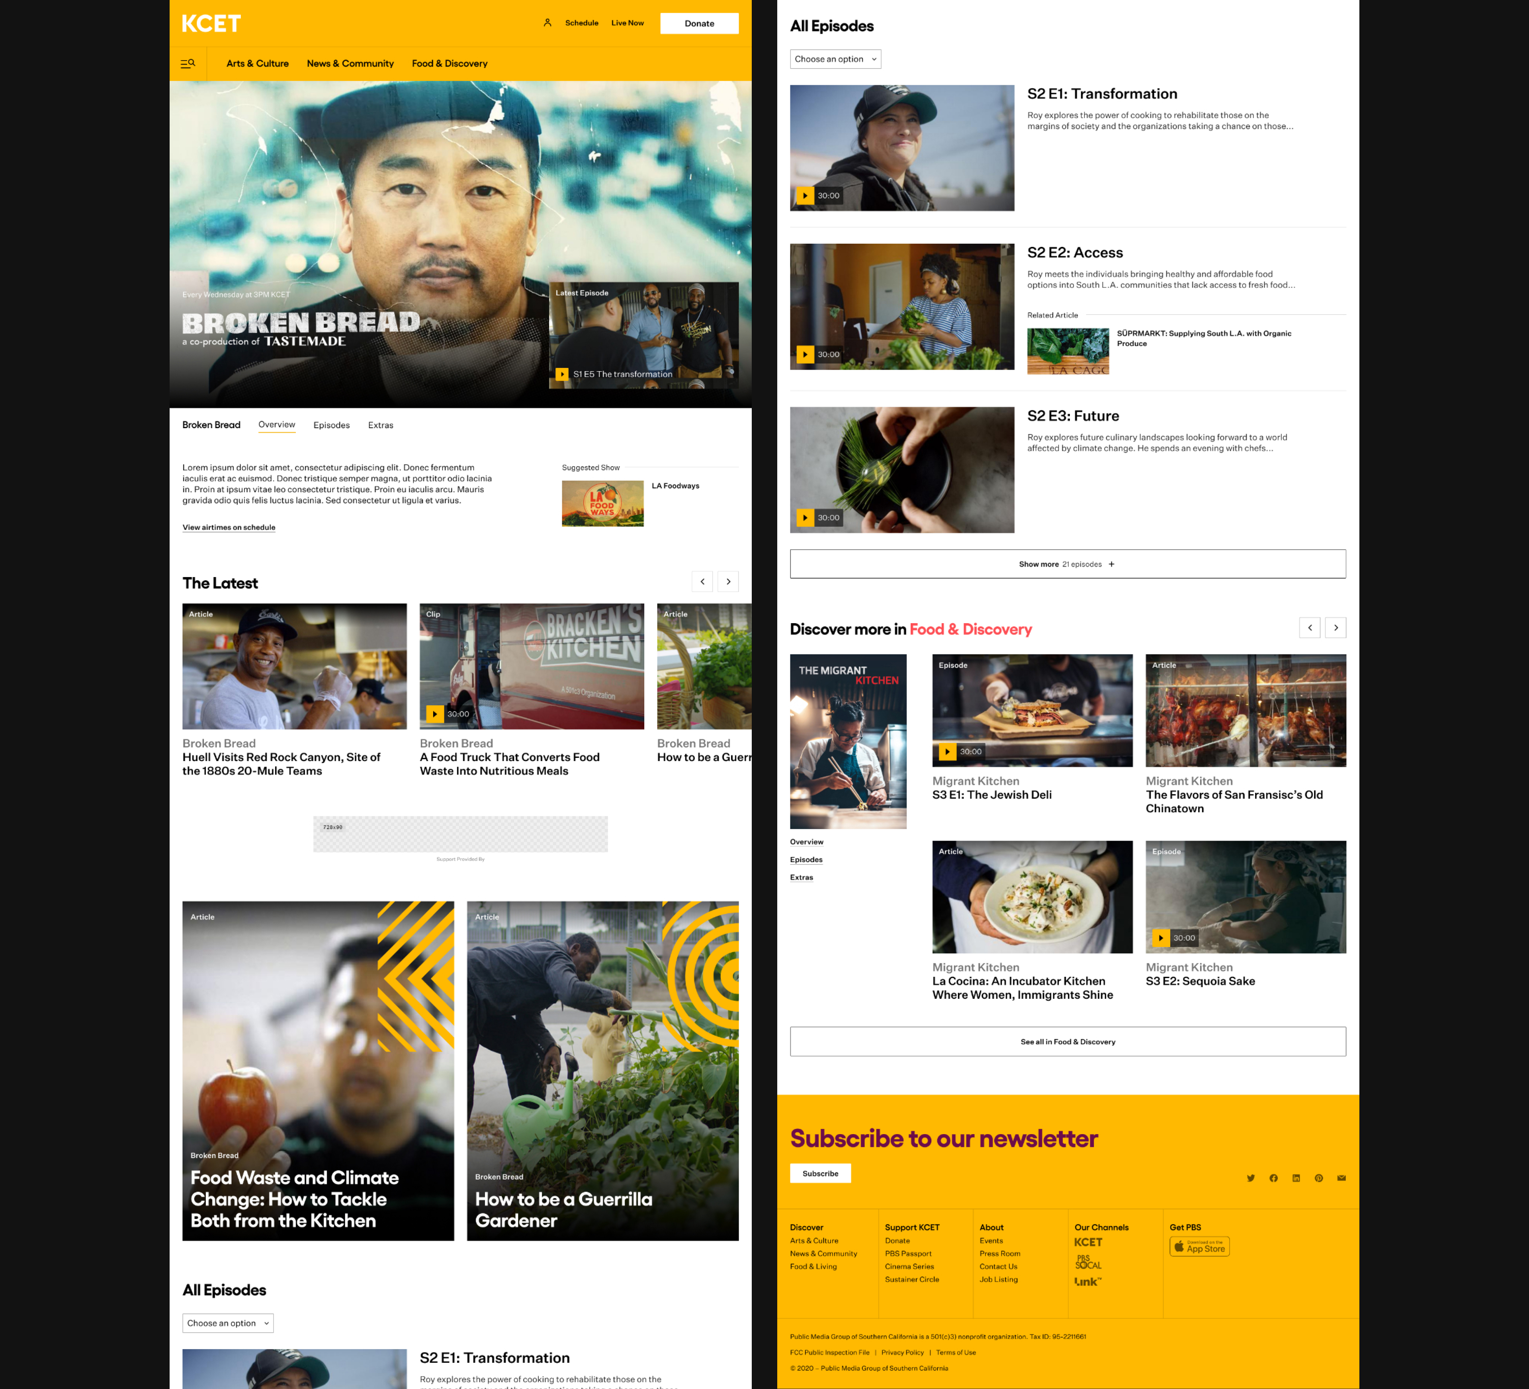Expand Show more 21 episodes
The image size is (1529, 1389).
(1068, 564)
